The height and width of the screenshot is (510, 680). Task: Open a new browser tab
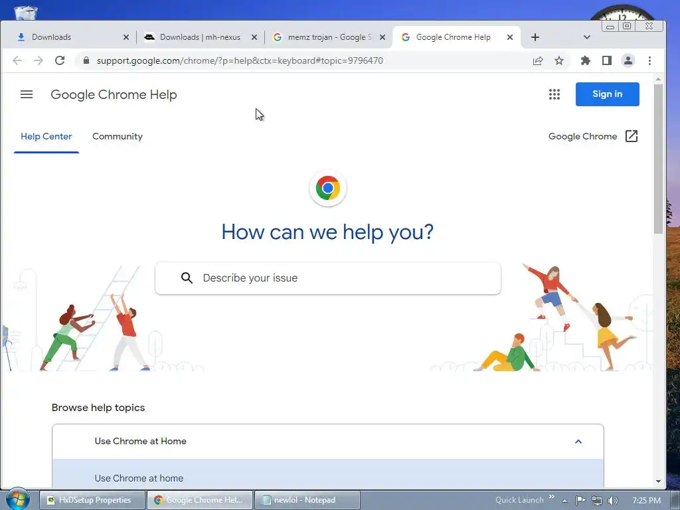pos(535,37)
